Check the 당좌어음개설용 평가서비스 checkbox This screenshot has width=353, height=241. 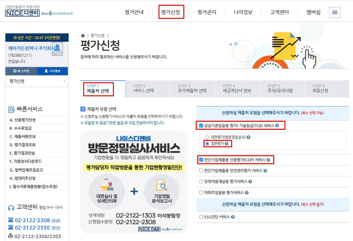(x=201, y=181)
